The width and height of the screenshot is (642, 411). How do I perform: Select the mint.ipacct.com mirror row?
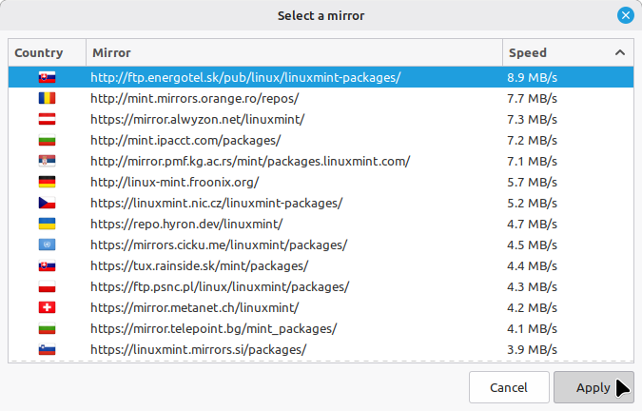coord(185,140)
